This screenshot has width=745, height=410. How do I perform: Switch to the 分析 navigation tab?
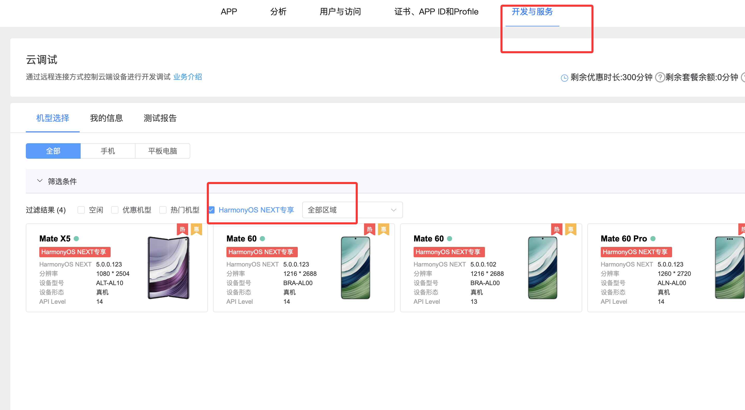point(278,12)
